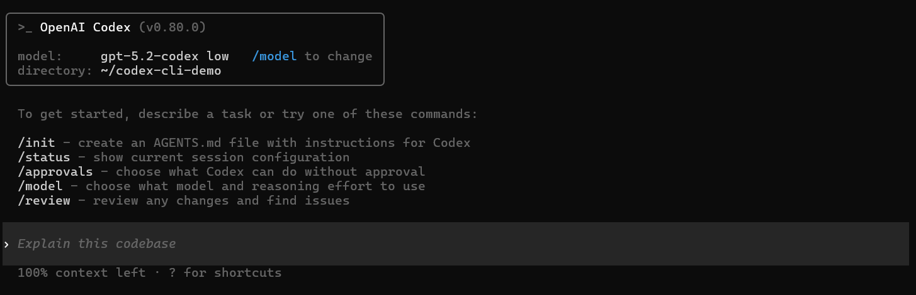Choose the /status command
The image size is (916, 295).
tap(43, 158)
